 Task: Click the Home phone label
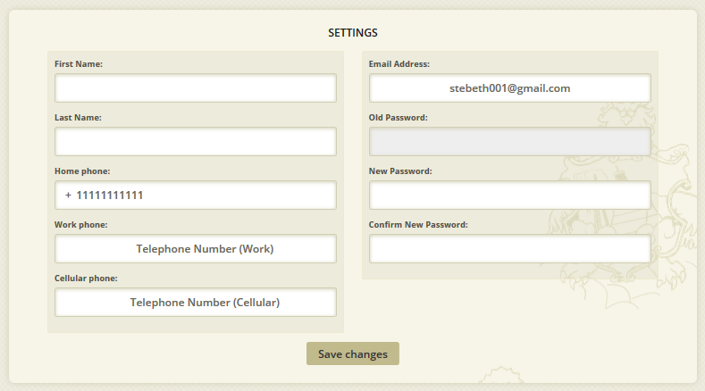click(82, 171)
